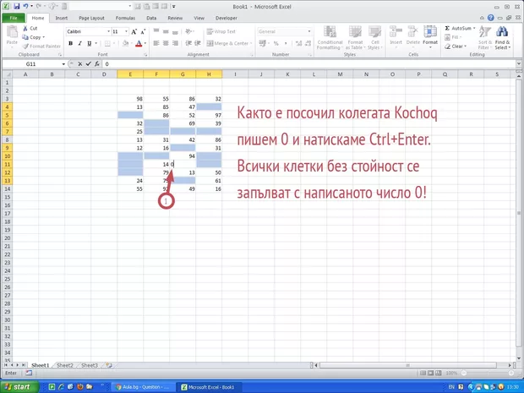Center text horizontally

[x=166, y=43]
